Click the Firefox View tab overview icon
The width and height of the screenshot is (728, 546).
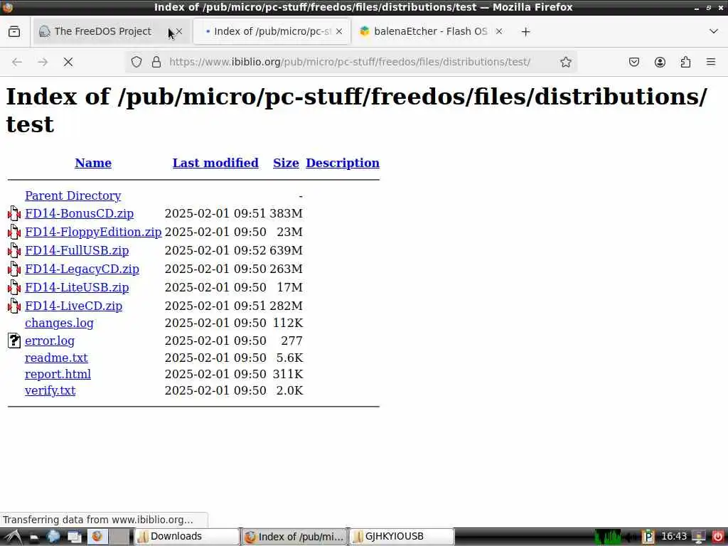pos(14,31)
